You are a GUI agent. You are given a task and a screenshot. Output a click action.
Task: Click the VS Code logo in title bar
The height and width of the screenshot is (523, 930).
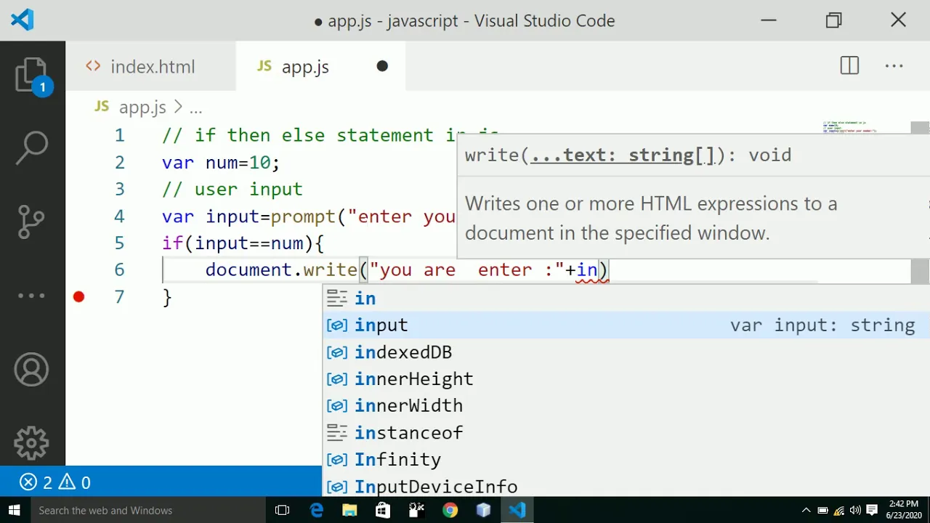(x=23, y=20)
